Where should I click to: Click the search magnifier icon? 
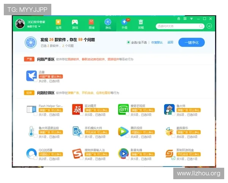tap(201, 26)
